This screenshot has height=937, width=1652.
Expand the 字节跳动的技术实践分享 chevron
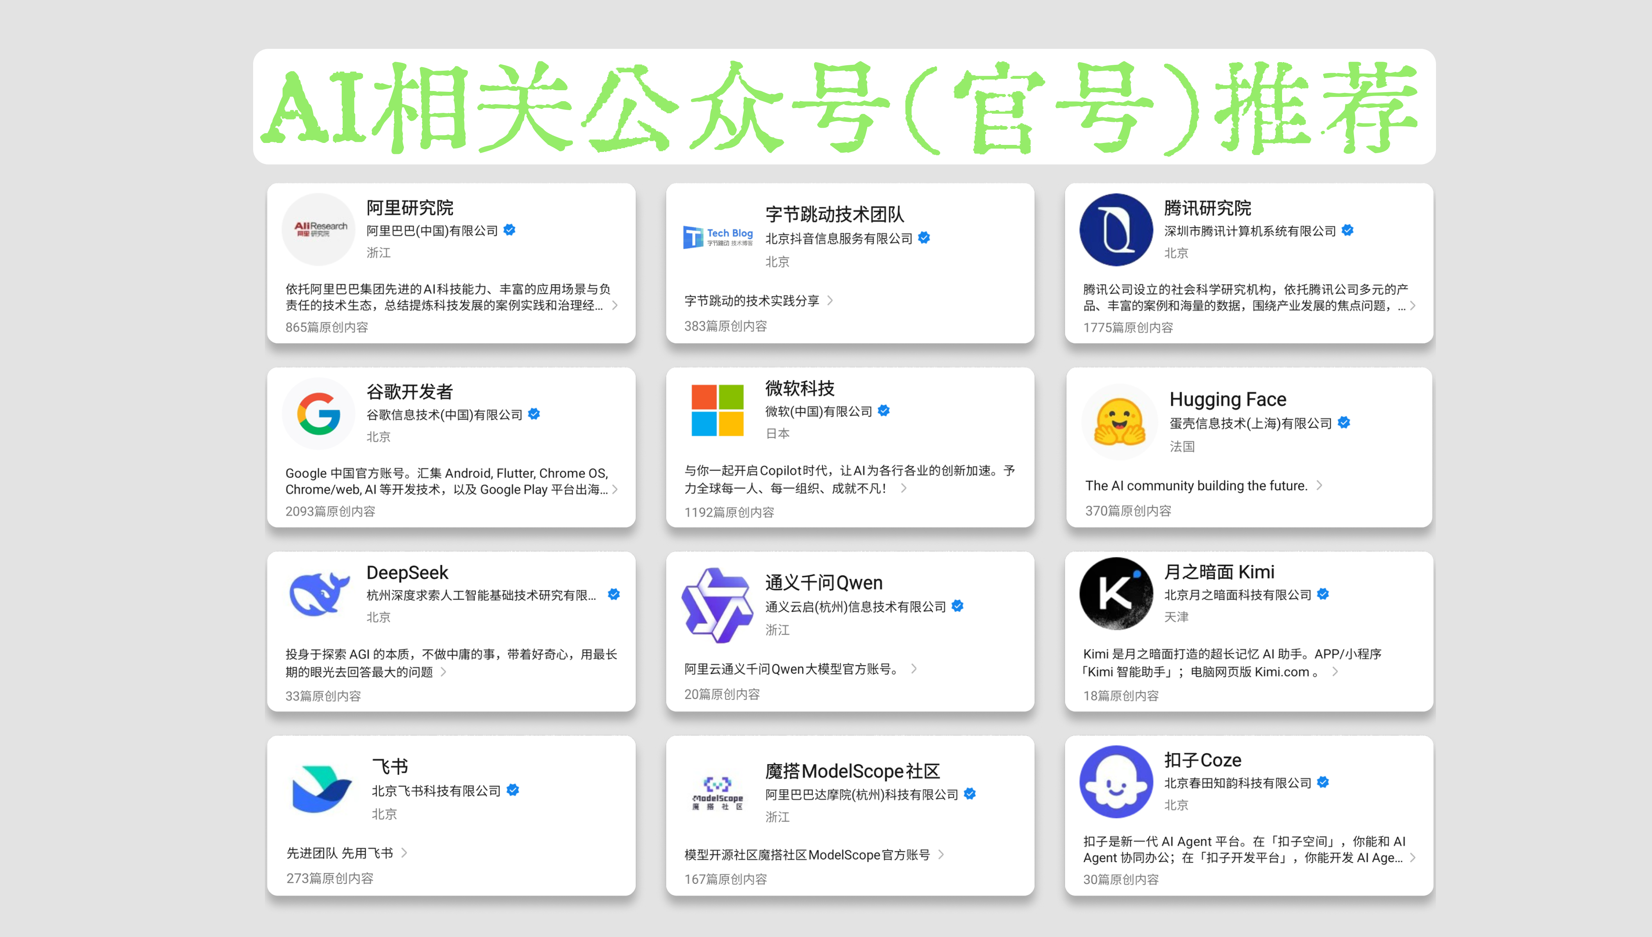[830, 300]
